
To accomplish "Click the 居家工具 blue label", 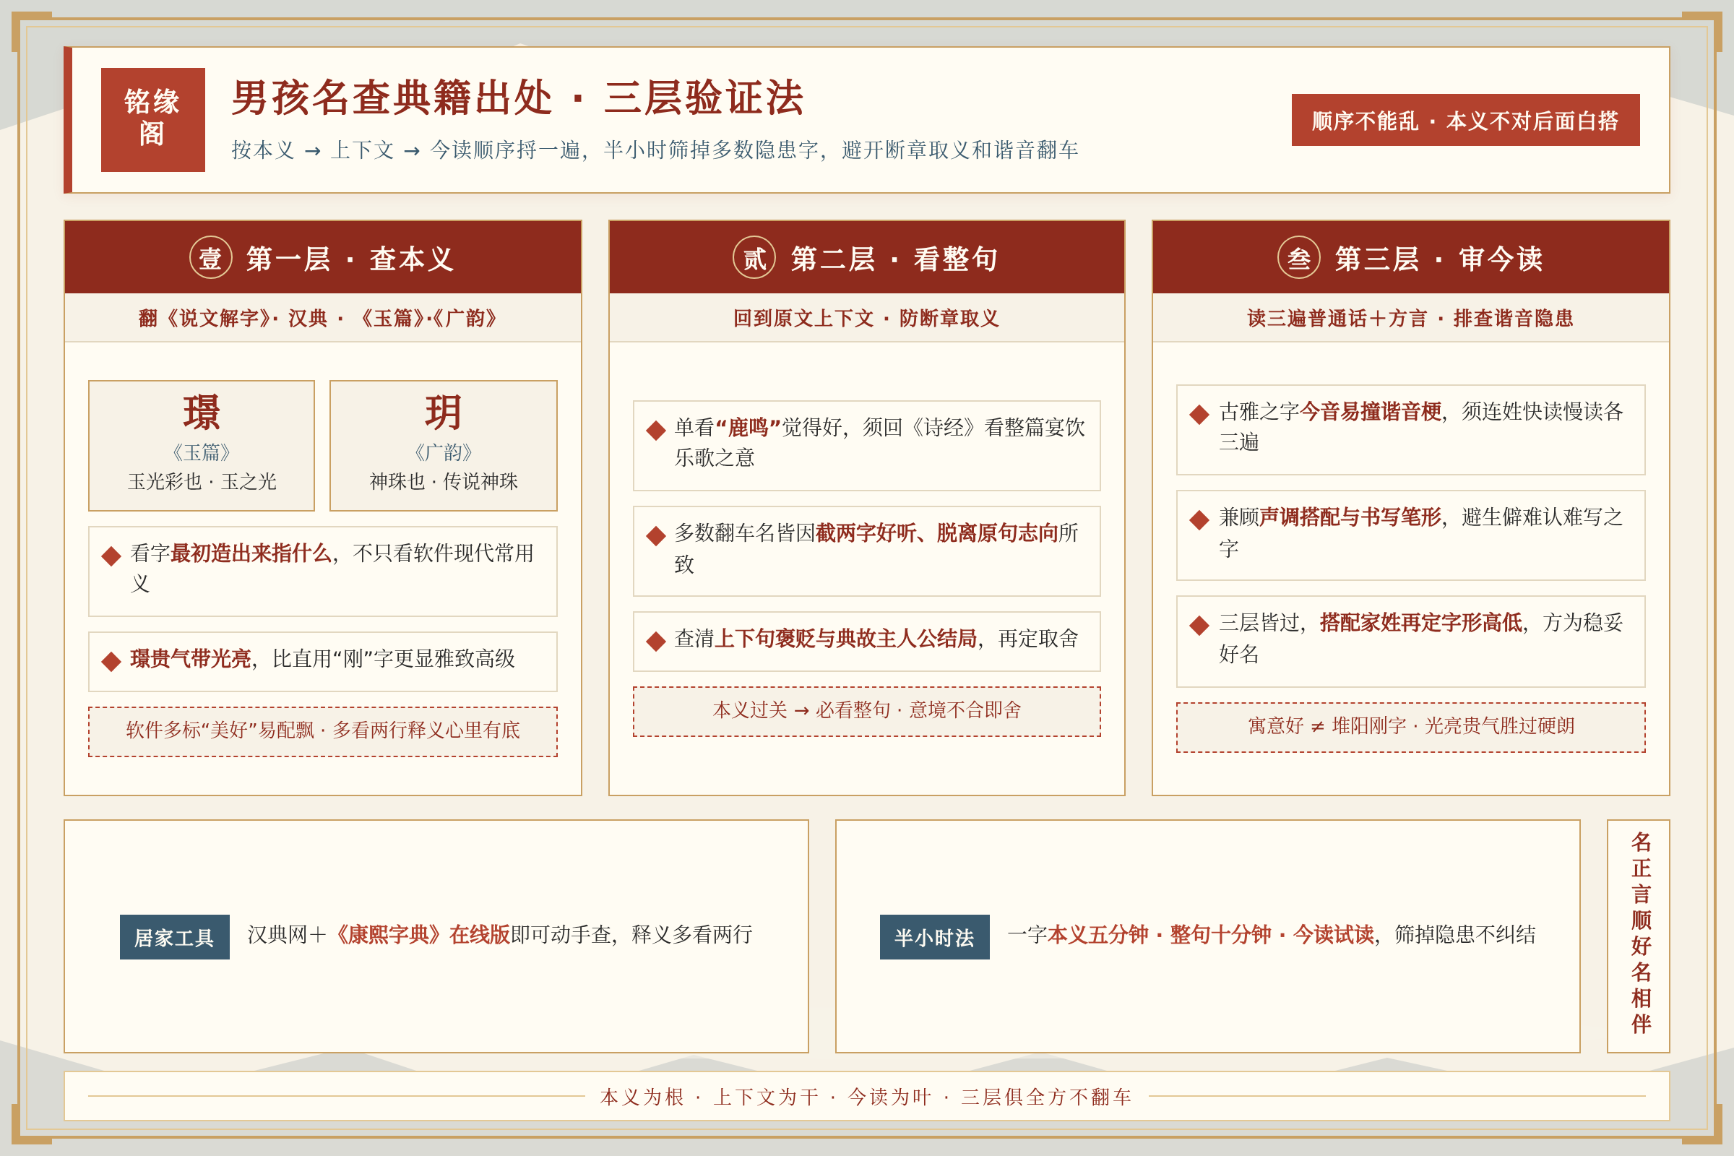I will tap(175, 937).
